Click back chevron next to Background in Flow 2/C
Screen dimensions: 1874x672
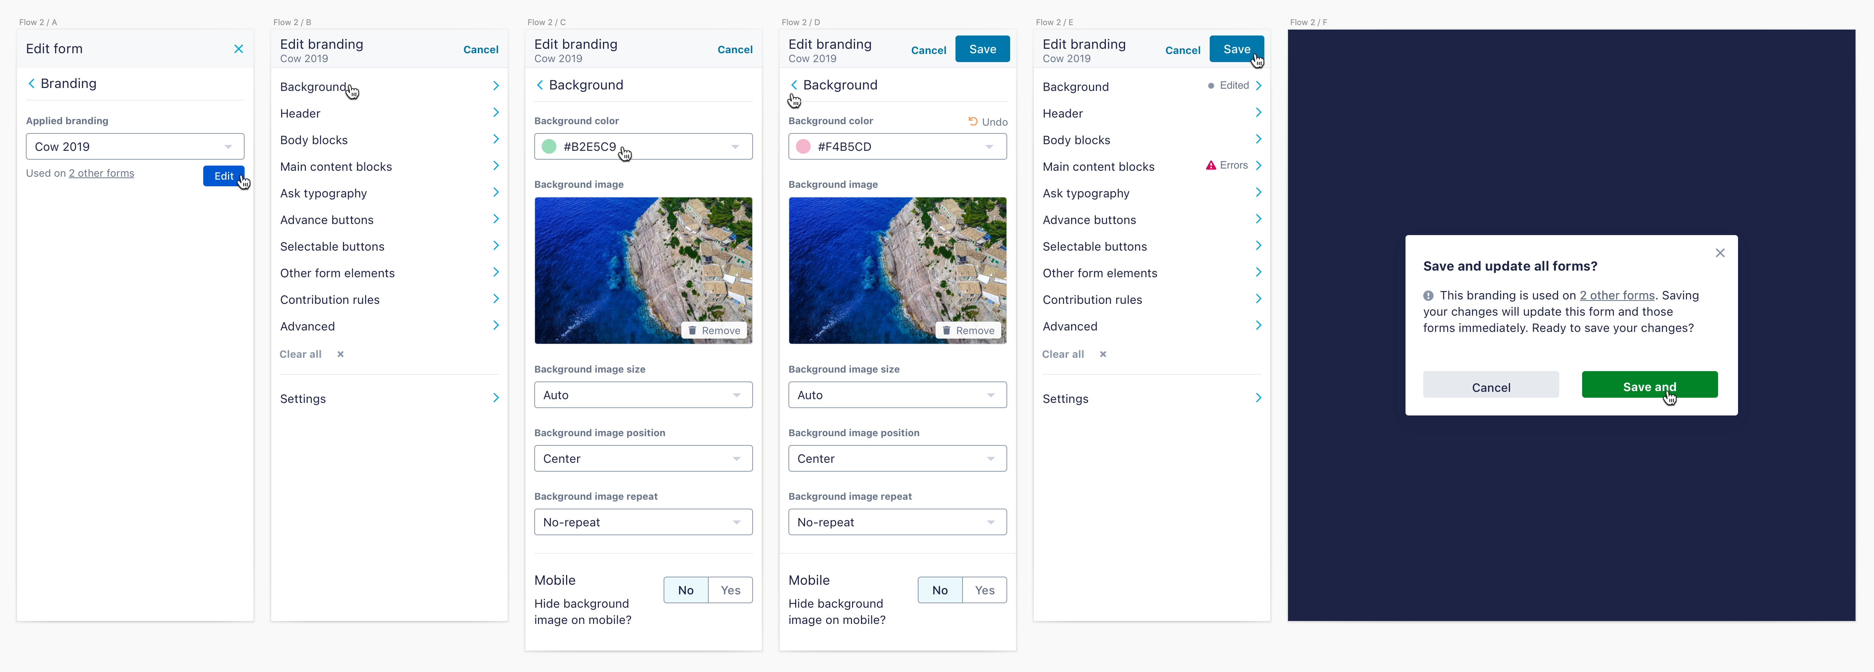click(540, 85)
